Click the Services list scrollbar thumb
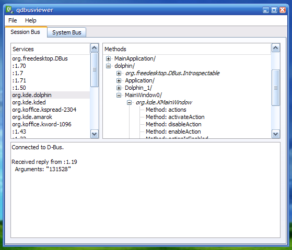292x250 pixels. point(95,70)
